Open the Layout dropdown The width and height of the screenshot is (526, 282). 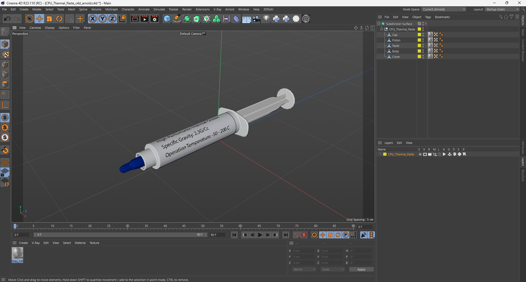pos(502,9)
